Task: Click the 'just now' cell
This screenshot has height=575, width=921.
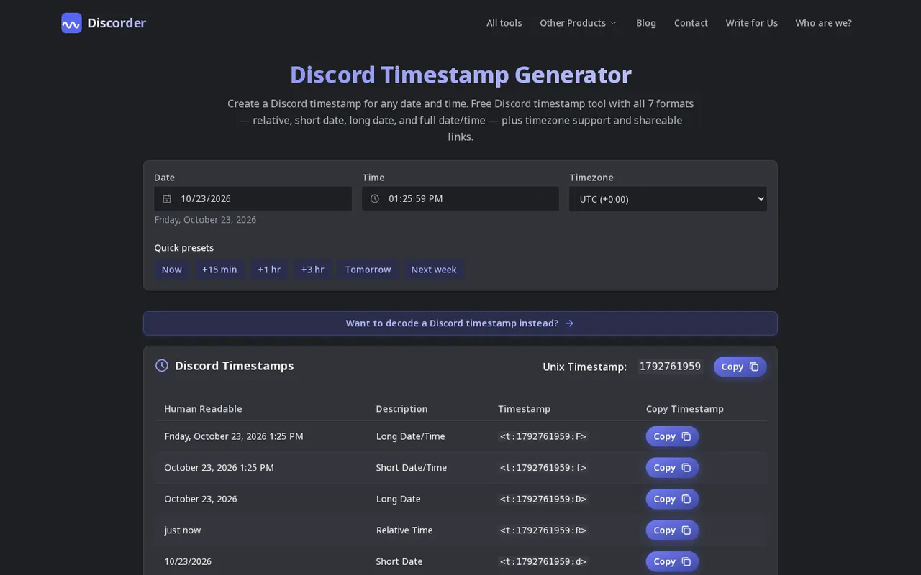Action: click(183, 530)
